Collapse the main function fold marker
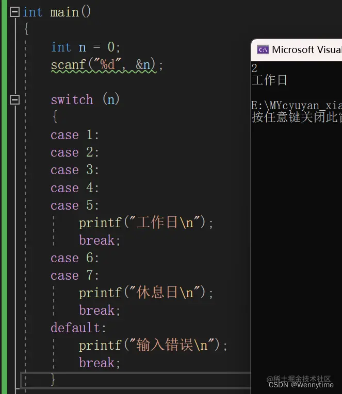Screen dimensions: 342x394 [x=14, y=12]
